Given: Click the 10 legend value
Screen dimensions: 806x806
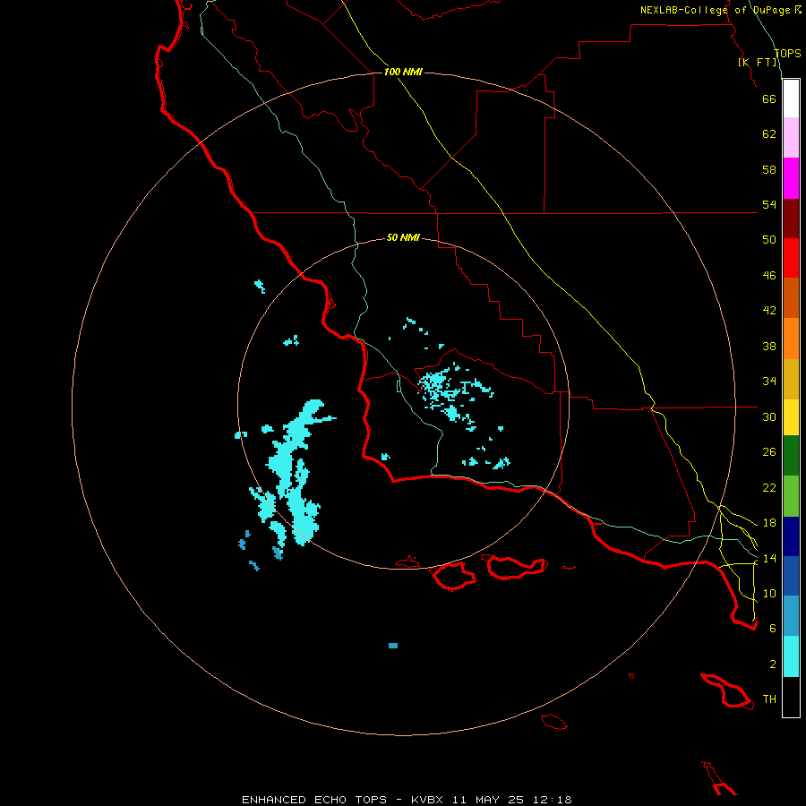Looking at the screenshot, I should pos(769,593).
